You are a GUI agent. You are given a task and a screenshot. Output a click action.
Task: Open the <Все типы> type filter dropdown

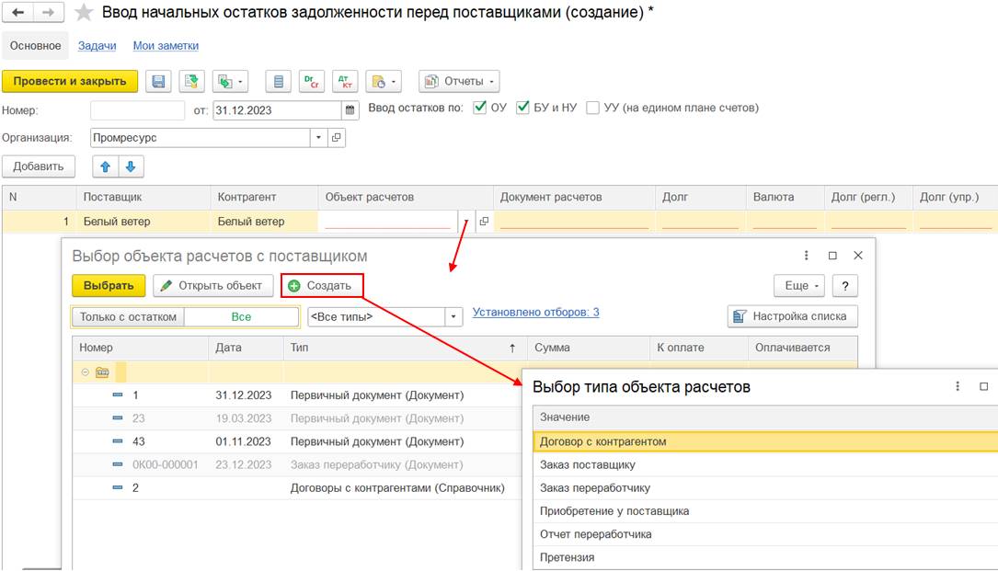453,316
